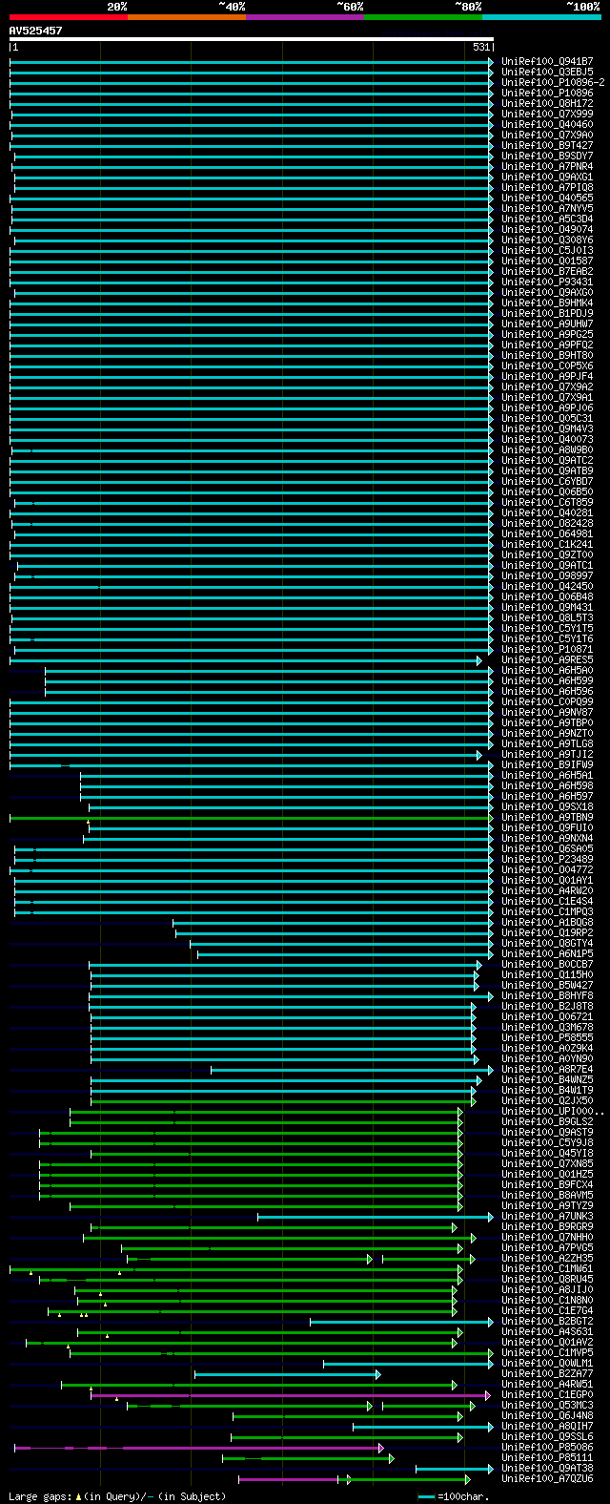Click the cyan ~100% identity legend segment

pos(541,16)
